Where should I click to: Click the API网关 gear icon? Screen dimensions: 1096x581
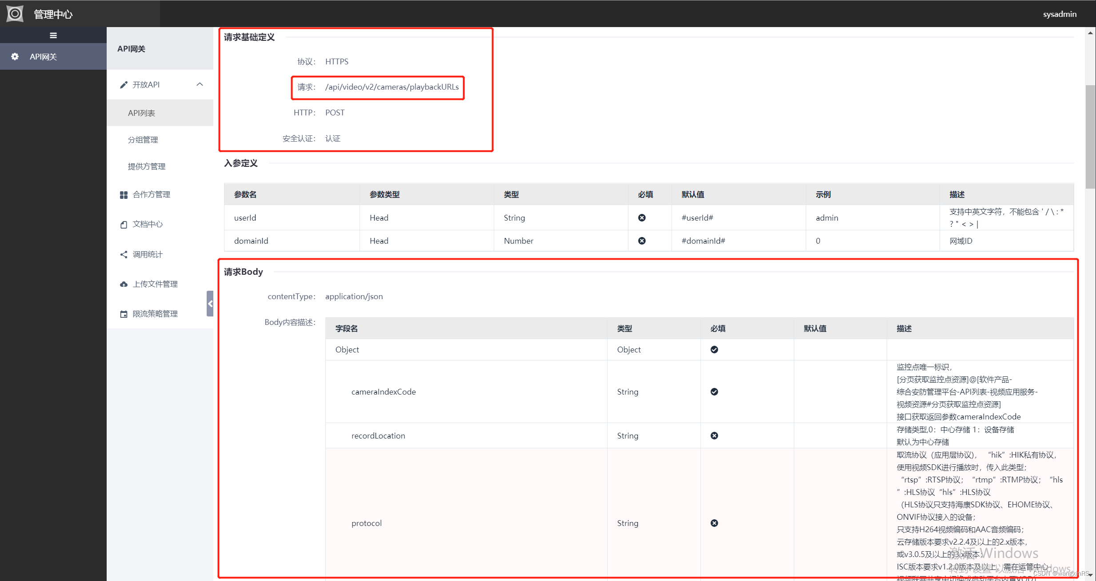click(x=15, y=56)
